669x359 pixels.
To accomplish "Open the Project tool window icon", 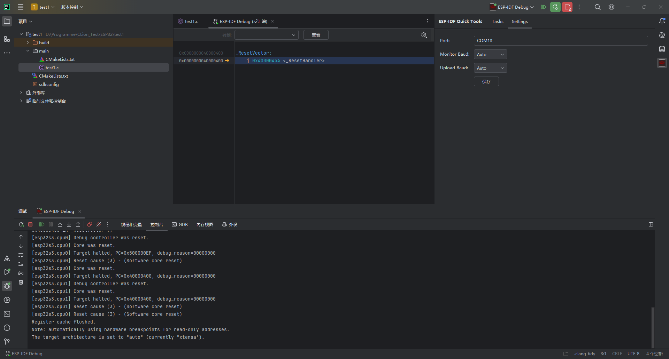I will tap(7, 21).
